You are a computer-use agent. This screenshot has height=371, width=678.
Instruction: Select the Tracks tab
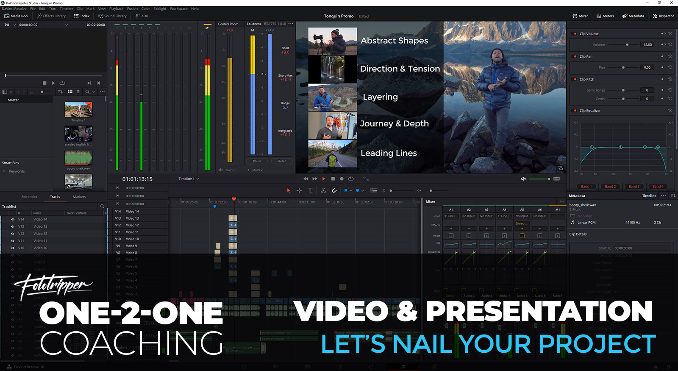click(55, 197)
